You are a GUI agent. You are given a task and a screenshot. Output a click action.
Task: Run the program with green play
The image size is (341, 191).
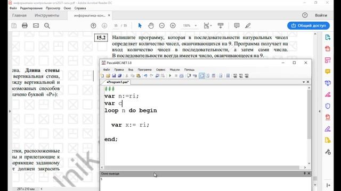click(x=170, y=76)
